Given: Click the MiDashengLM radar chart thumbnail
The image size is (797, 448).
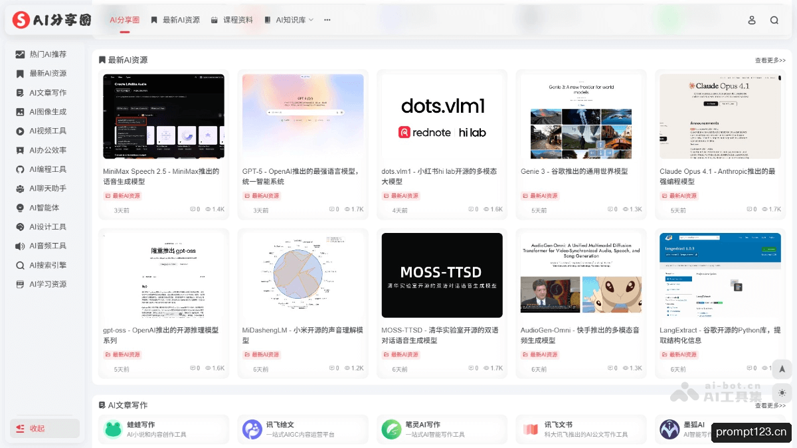Looking at the screenshot, I should pyautogui.click(x=303, y=275).
